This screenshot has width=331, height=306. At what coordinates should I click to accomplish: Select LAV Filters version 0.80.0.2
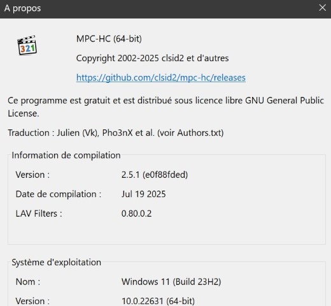(x=136, y=214)
